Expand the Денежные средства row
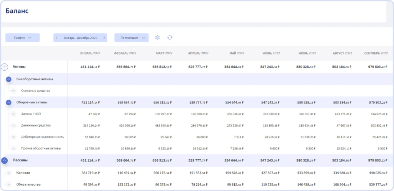394x191 pixels. click(x=13, y=125)
